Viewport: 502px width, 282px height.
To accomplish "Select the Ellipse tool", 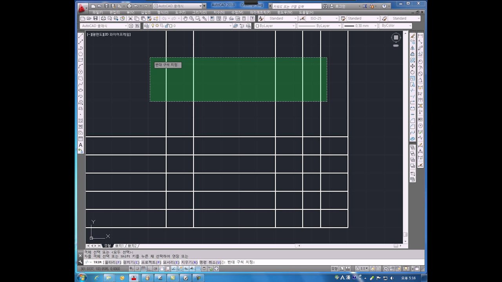I will tap(81, 90).
